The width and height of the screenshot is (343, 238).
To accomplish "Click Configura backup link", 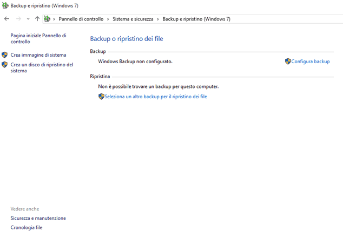I will point(311,62).
